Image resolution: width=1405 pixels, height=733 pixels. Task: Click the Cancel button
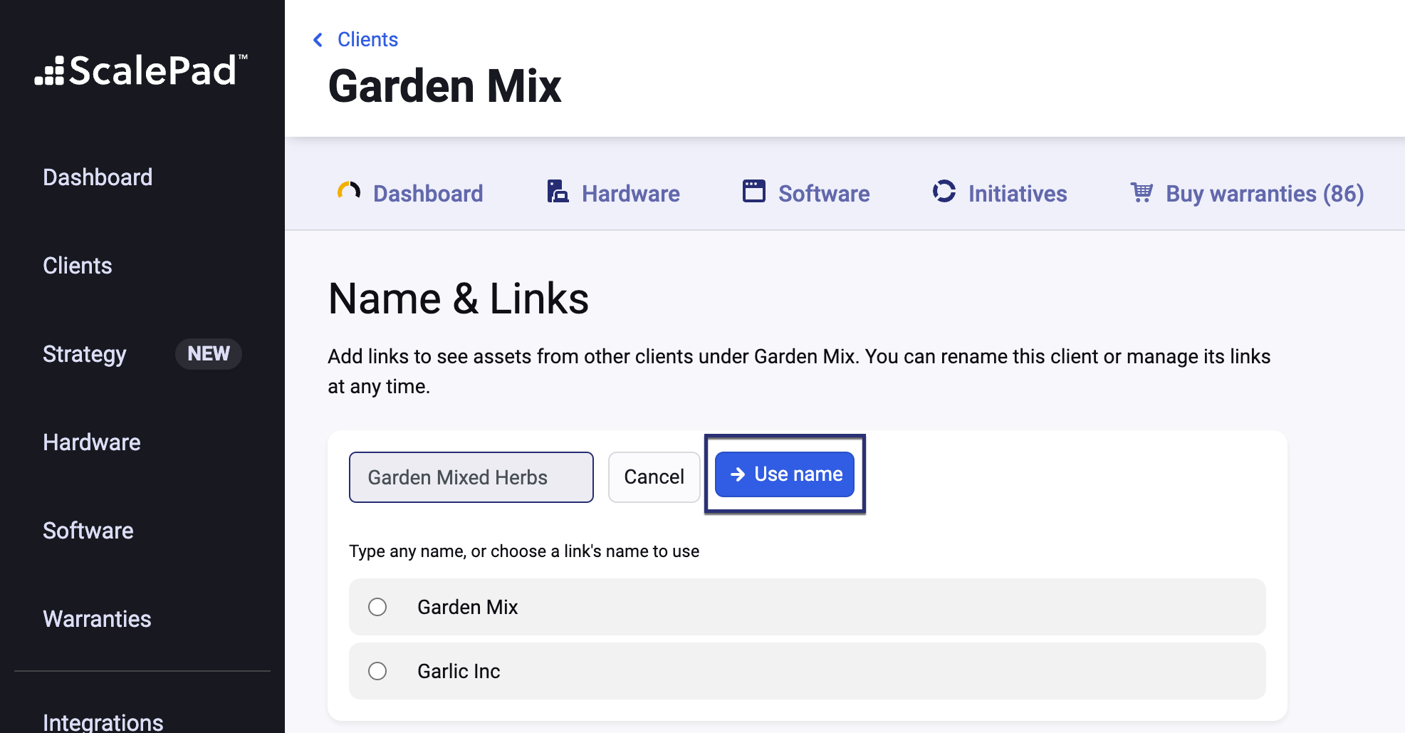[654, 477]
